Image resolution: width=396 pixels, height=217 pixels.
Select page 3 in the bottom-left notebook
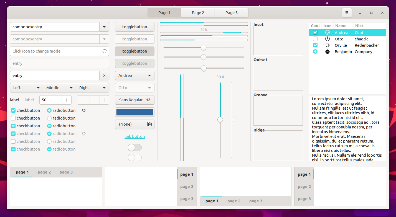(66, 172)
